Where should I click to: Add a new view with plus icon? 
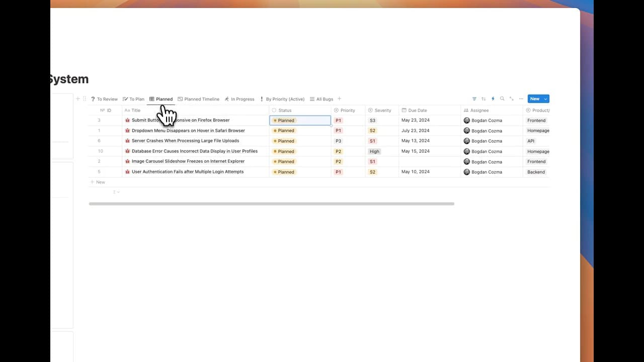point(339,99)
